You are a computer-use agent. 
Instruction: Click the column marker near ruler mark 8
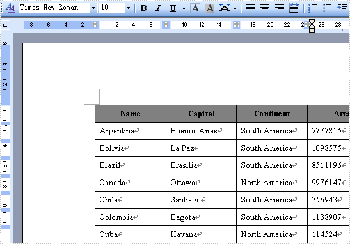pos(166,25)
